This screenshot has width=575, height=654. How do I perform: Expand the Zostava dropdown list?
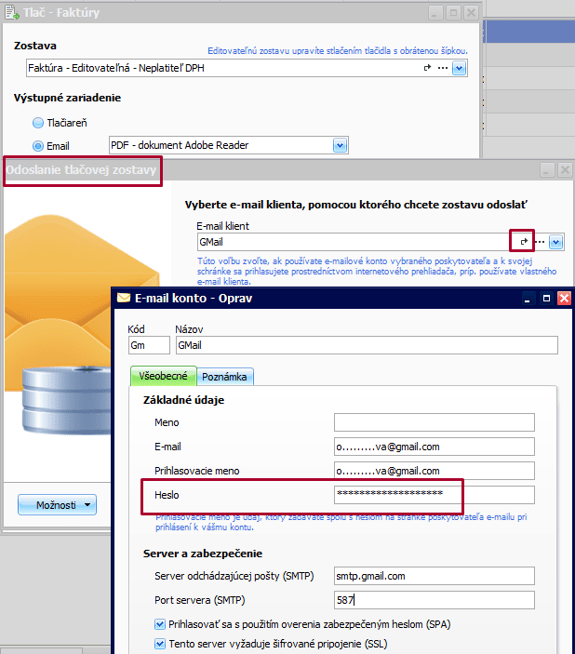click(x=459, y=68)
